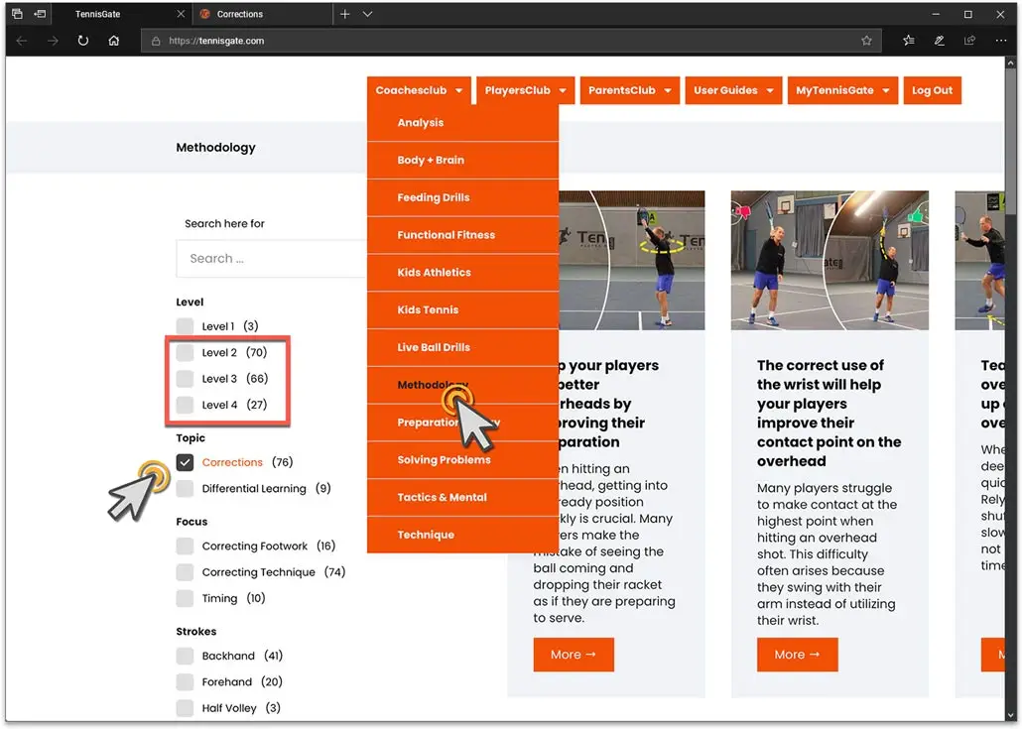Open the User Guides dropdown
The image size is (1022, 729).
pos(733,90)
